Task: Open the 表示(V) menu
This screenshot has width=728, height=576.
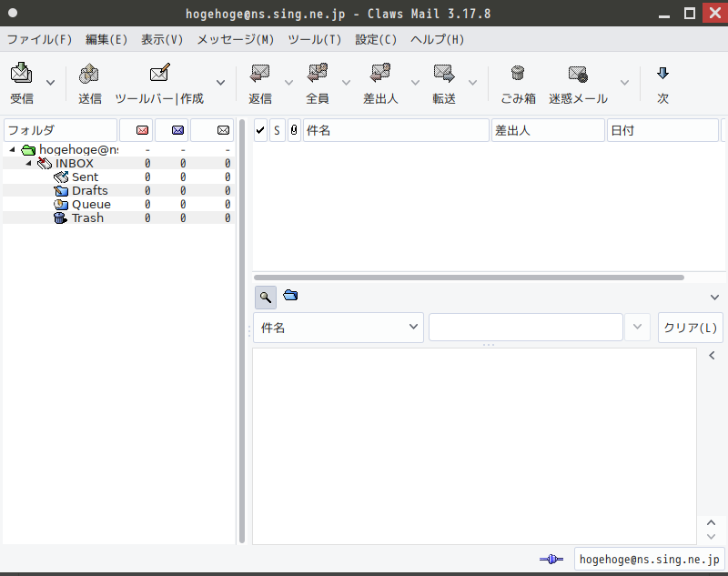Action: (162, 39)
